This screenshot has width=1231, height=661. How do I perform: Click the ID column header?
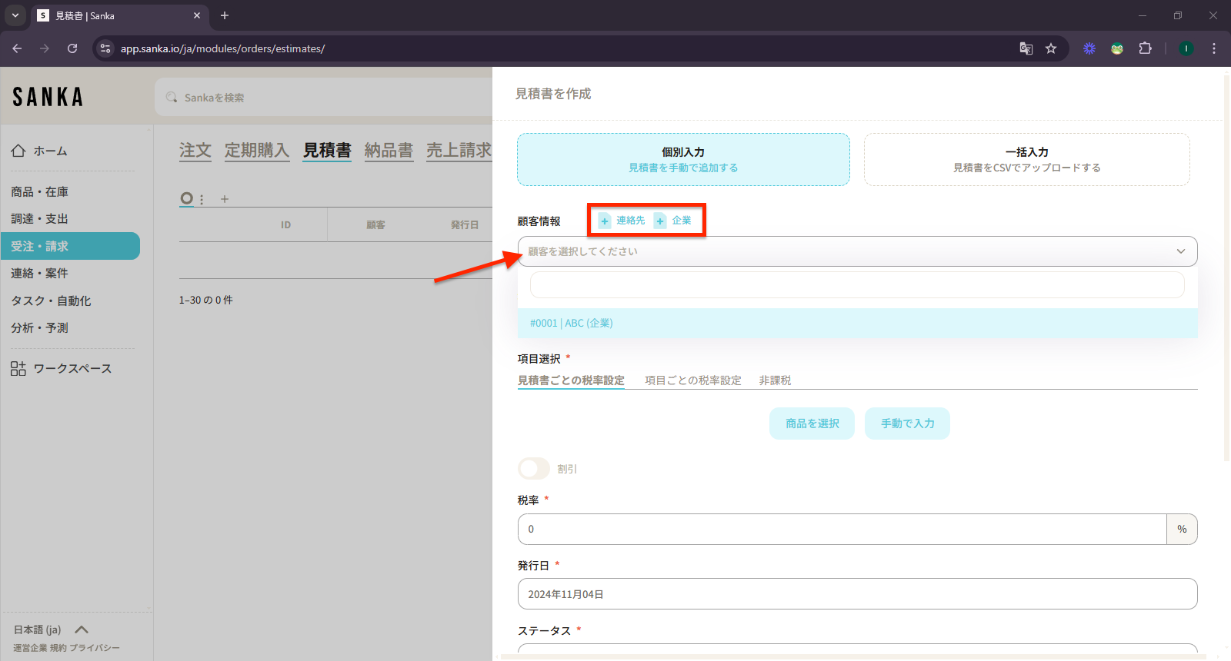click(286, 225)
